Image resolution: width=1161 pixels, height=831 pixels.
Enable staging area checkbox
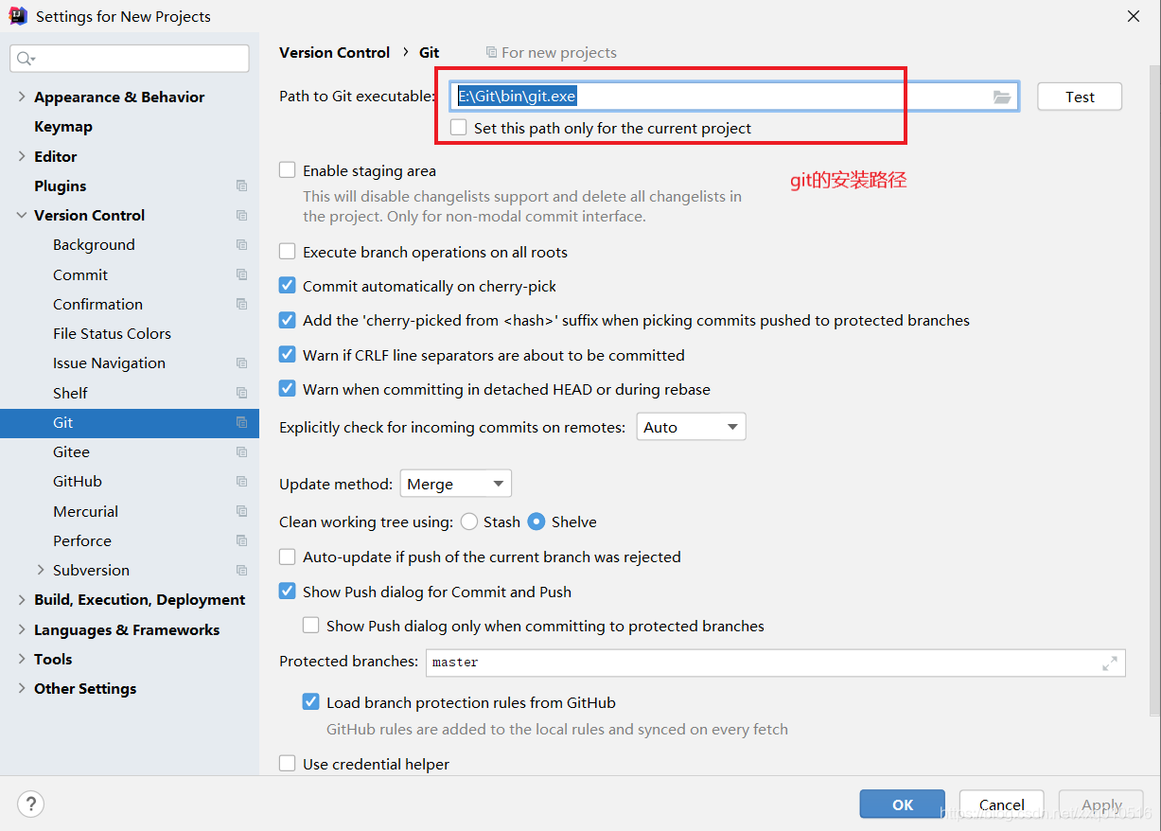click(x=288, y=170)
